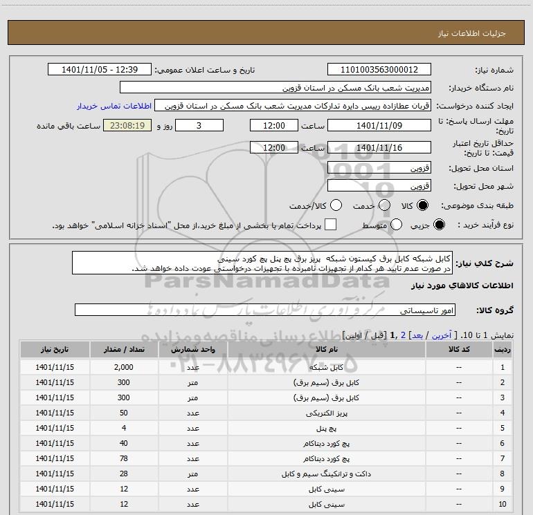Click the quantity 40 cell
The height and width of the screenshot is (515, 533).
(124, 443)
